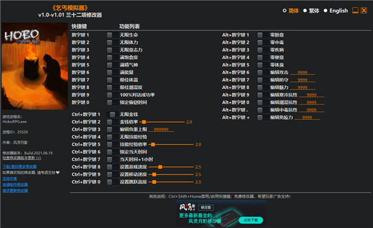Toggle 金钱倍率 money multiplier switch
373x228 pixels.
(112, 122)
